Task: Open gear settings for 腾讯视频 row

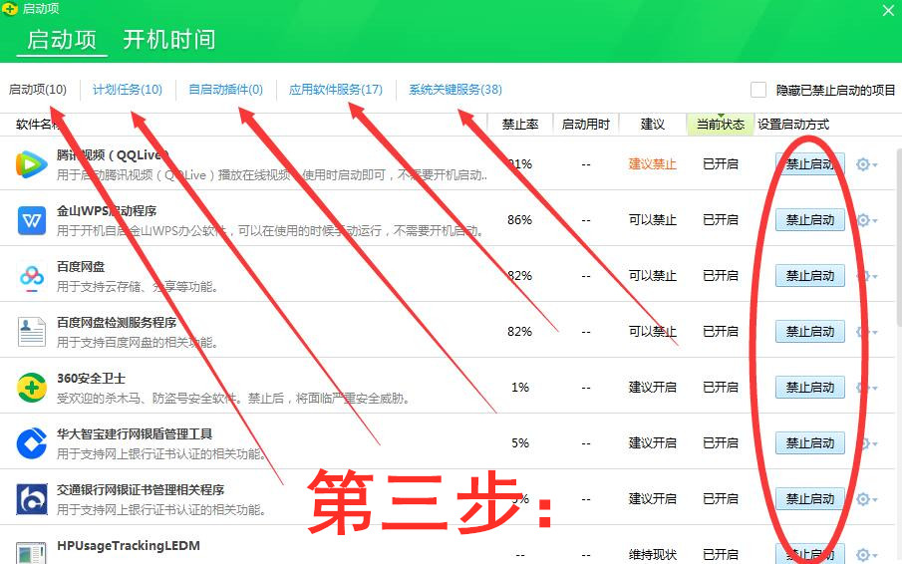Action: (x=866, y=164)
